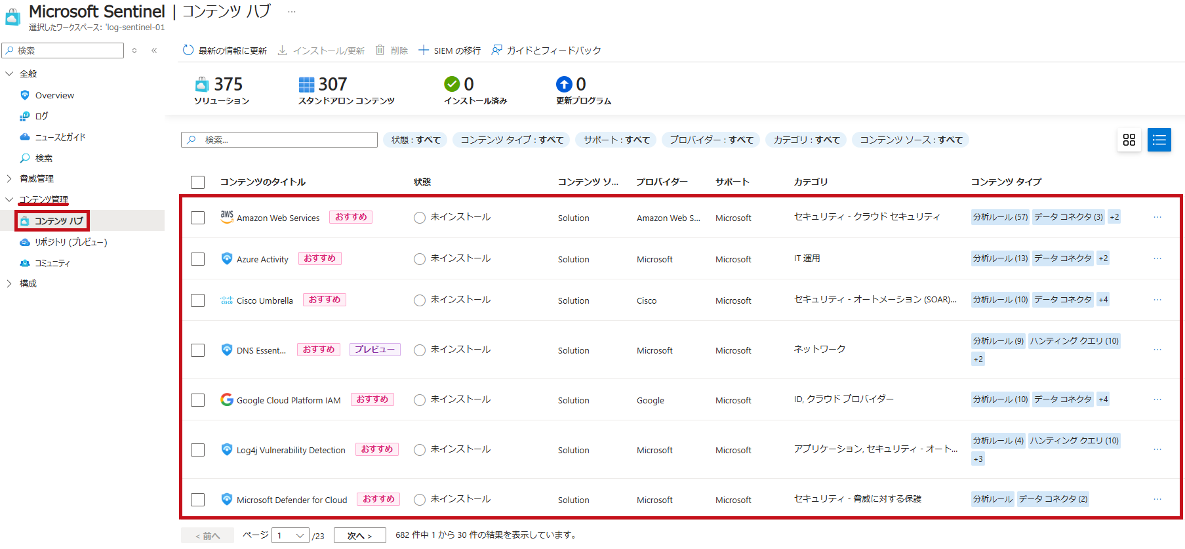Image resolution: width=1185 pixels, height=549 pixels.
Task: Check the Log4j Vulnerability Detection checkbox
Action: pos(197,450)
